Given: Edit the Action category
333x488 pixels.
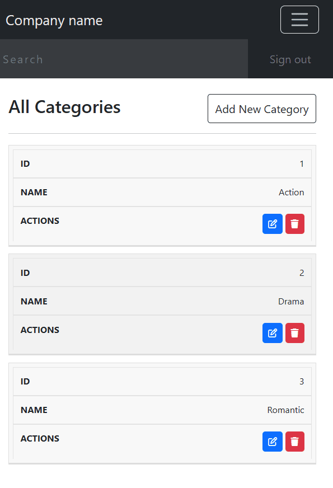Looking at the screenshot, I should click(x=273, y=224).
